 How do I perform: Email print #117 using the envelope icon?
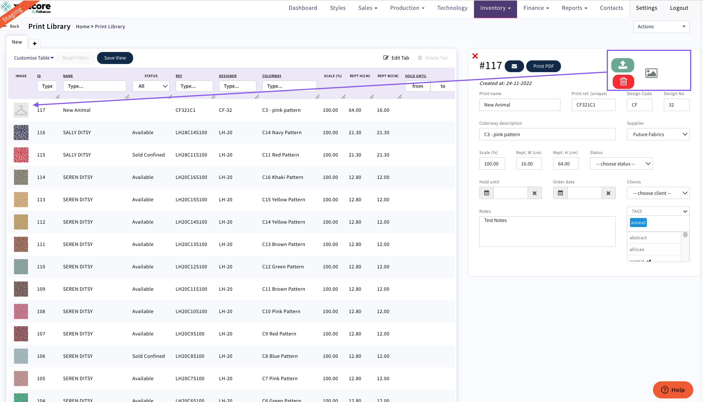tap(514, 66)
